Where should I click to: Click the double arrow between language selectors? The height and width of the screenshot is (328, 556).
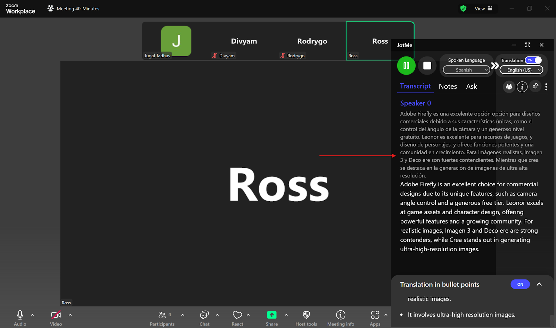click(495, 66)
